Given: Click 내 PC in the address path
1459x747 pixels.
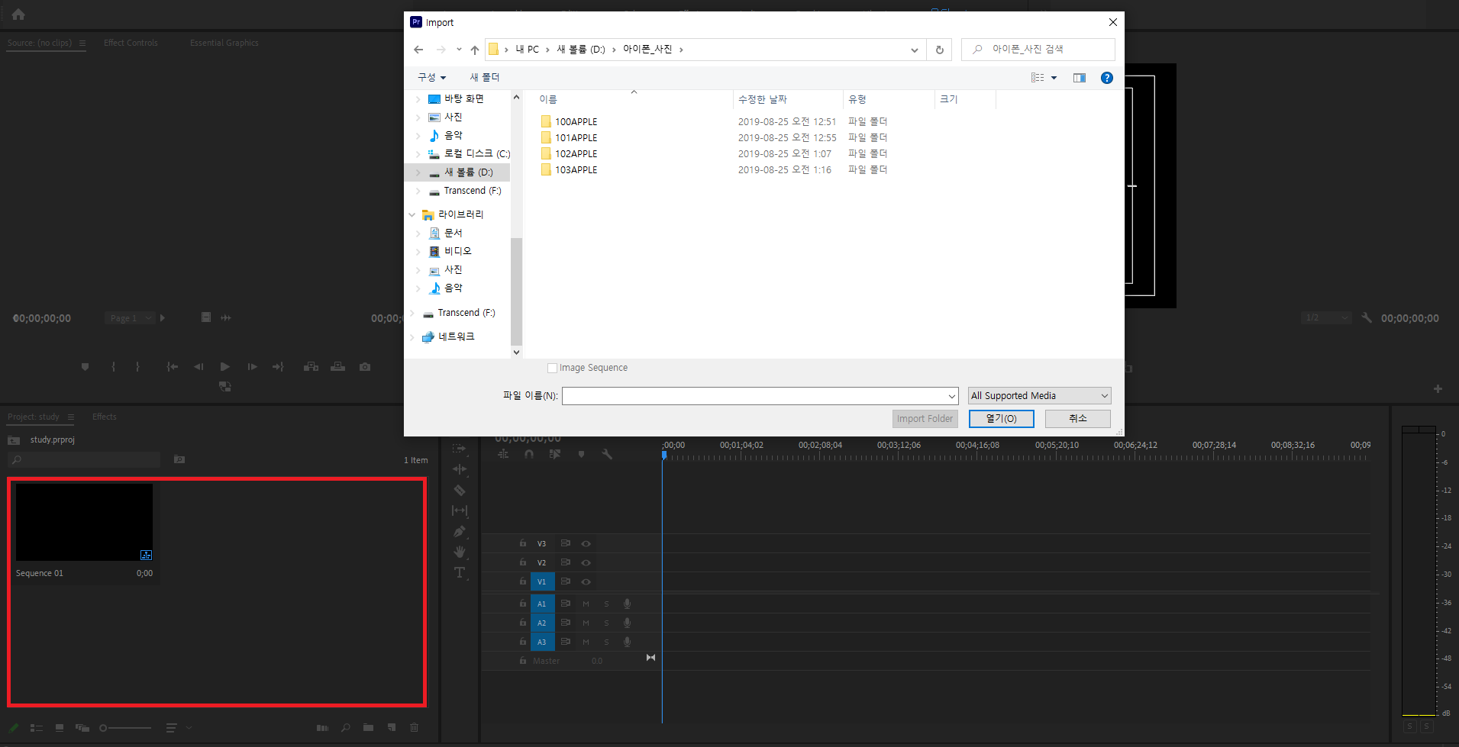Looking at the screenshot, I should (x=527, y=50).
